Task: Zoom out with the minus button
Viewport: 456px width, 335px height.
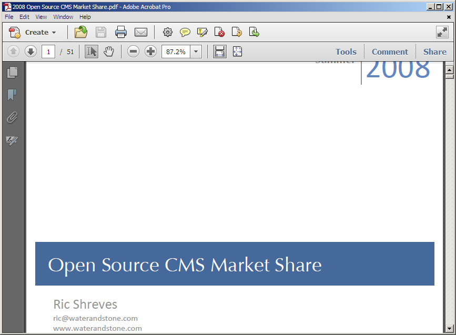Action: pos(134,52)
